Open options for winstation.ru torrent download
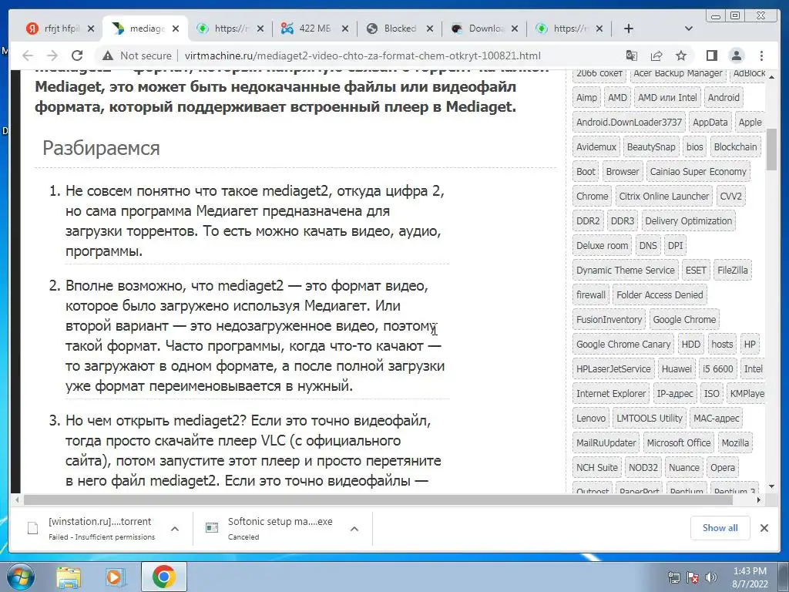789x592 pixels. [x=175, y=529]
